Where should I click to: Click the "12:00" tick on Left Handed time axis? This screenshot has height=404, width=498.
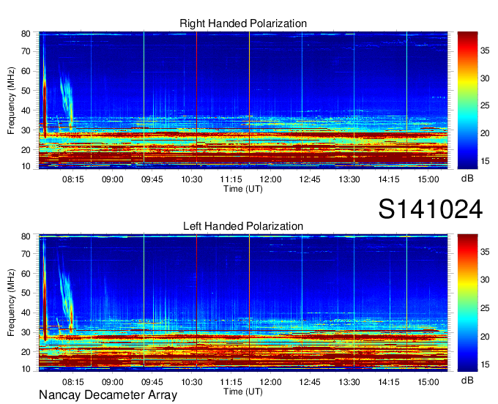pyautogui.click(x=270, y=382)
